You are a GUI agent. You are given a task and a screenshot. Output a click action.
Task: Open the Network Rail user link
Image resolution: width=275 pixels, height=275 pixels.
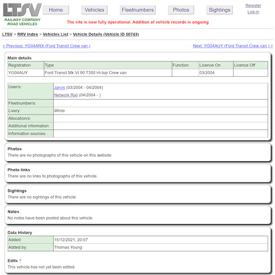coord(66,95)
